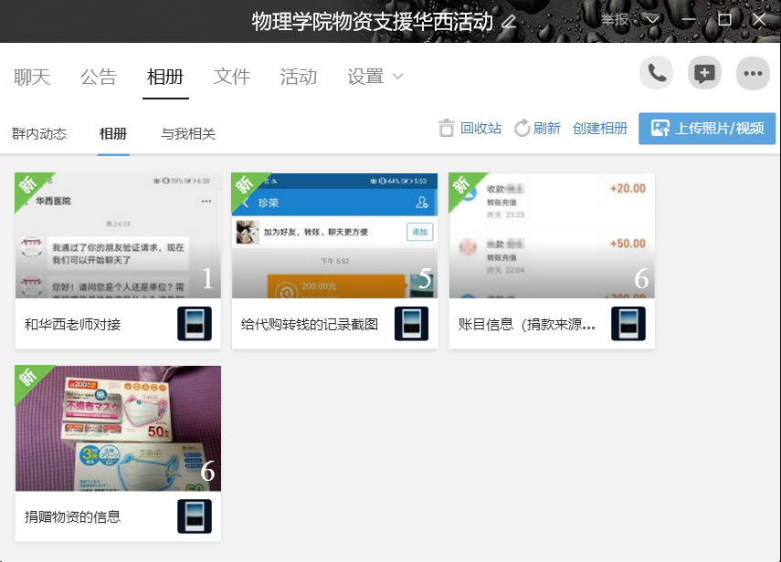Click uploader avatar on 捐赠物资的信息 album

[195, 516]
